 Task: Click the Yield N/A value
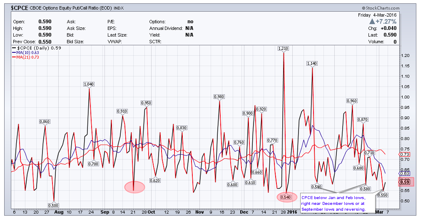point(189,35)
